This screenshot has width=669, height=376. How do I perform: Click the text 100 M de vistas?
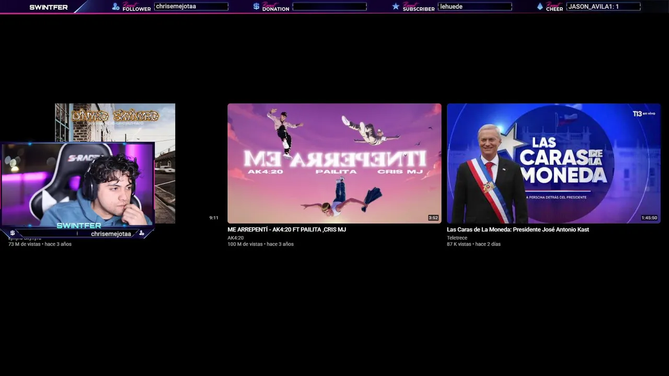[245, 244]
